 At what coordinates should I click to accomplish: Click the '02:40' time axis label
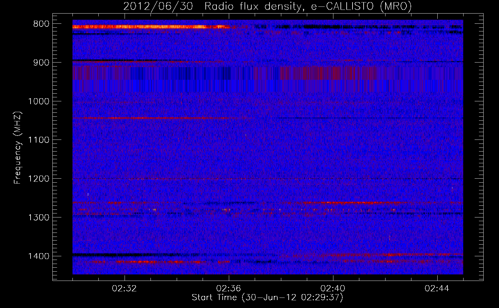click(x=333, y=289)
